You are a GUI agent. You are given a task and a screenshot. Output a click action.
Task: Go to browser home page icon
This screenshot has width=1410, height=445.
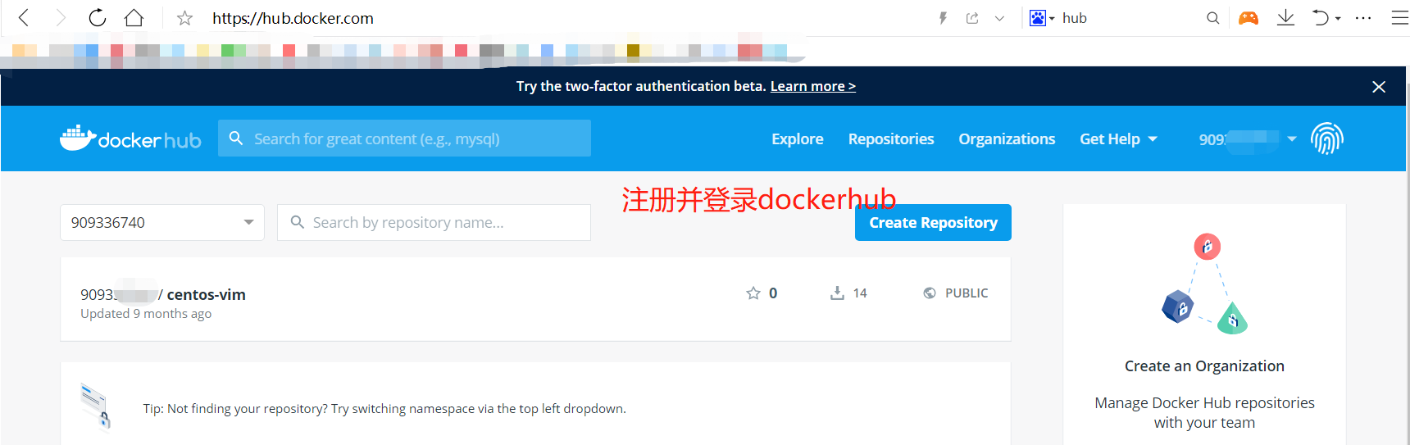[134, 18]
